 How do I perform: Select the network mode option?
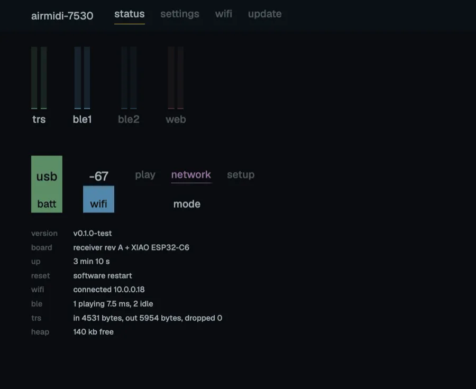pyautogui.click(x=191, y=175)
